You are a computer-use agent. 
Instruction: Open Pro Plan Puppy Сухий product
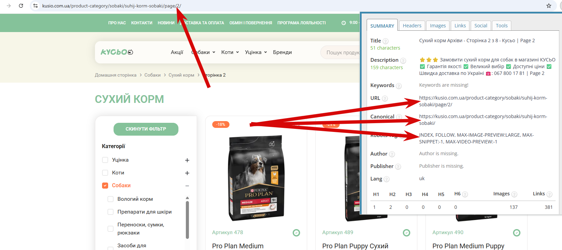click(355, 246)
